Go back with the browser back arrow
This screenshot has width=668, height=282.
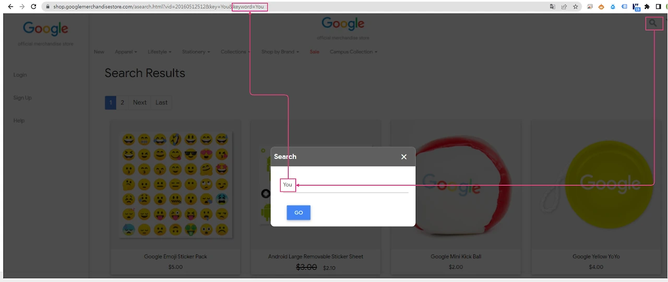[x=10, y=7]
